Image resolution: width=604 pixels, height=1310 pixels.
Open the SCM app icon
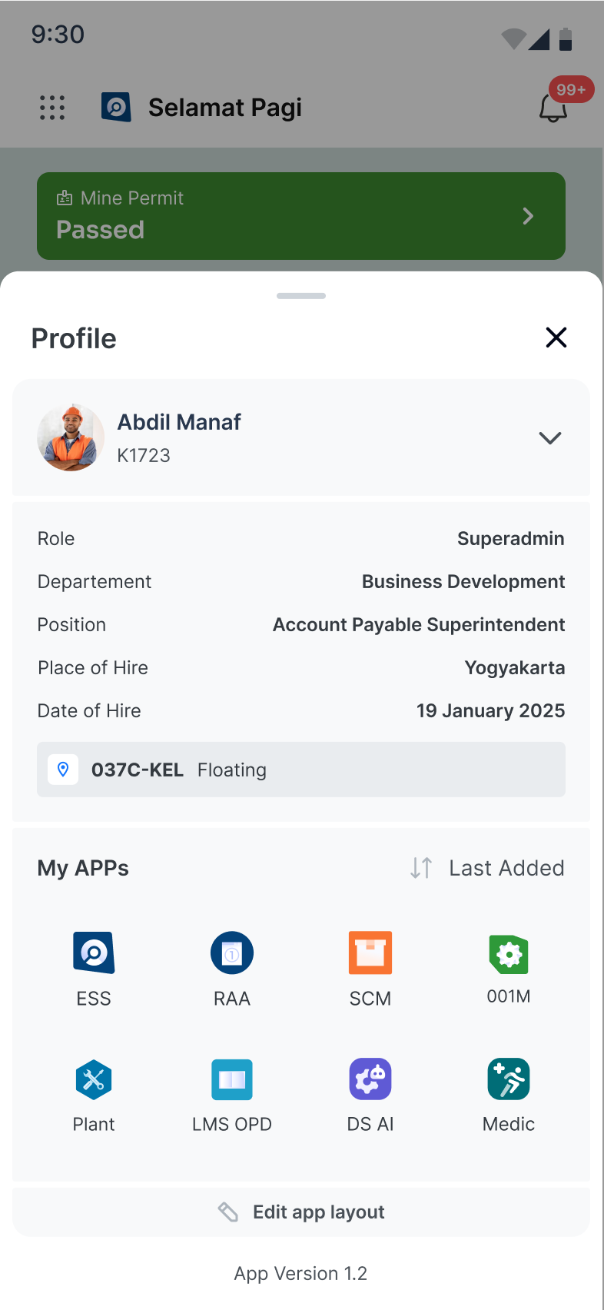point(370,953)
